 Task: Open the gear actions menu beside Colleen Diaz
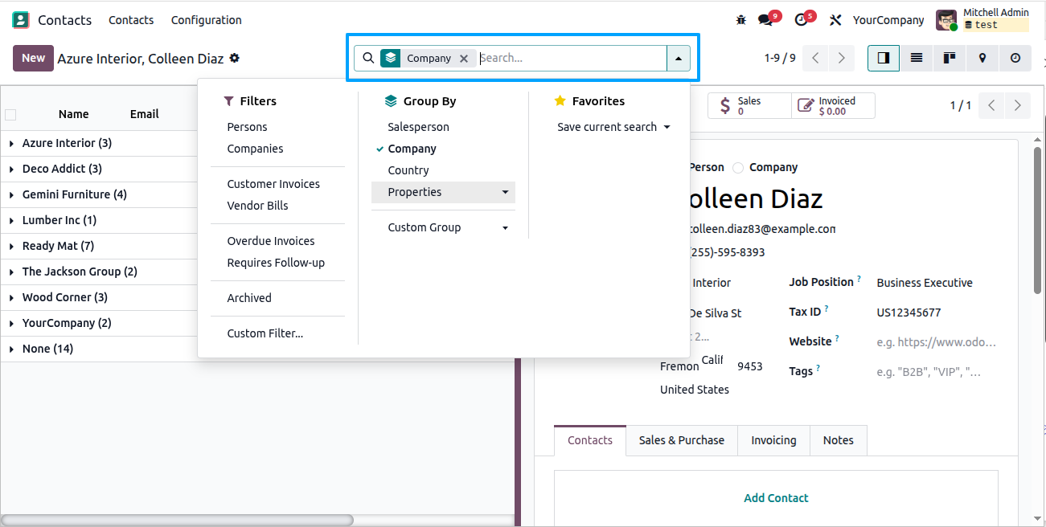point(234,58)
